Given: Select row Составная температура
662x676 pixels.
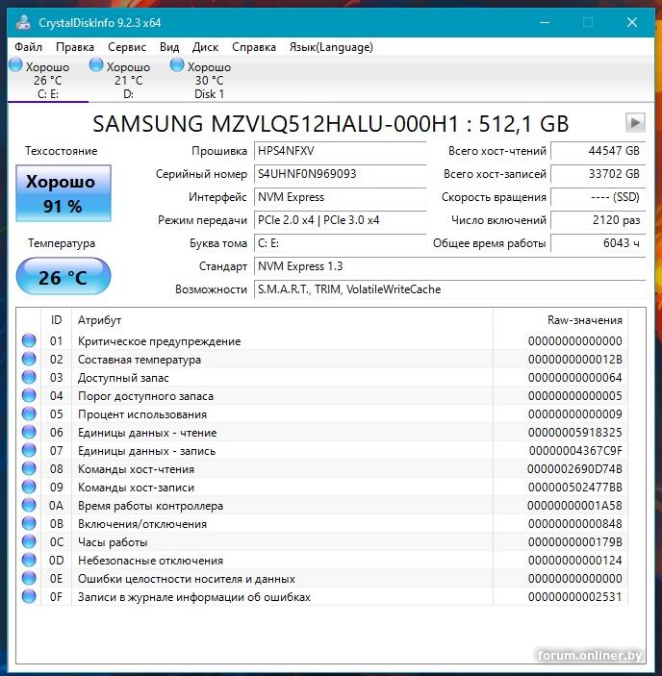Looking at the screenshot, I should point(322,359).
